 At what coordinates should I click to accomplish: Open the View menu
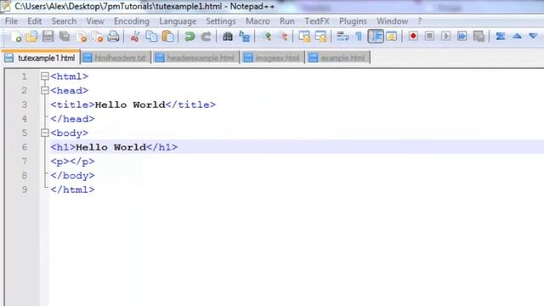click(x=95, y=21)
